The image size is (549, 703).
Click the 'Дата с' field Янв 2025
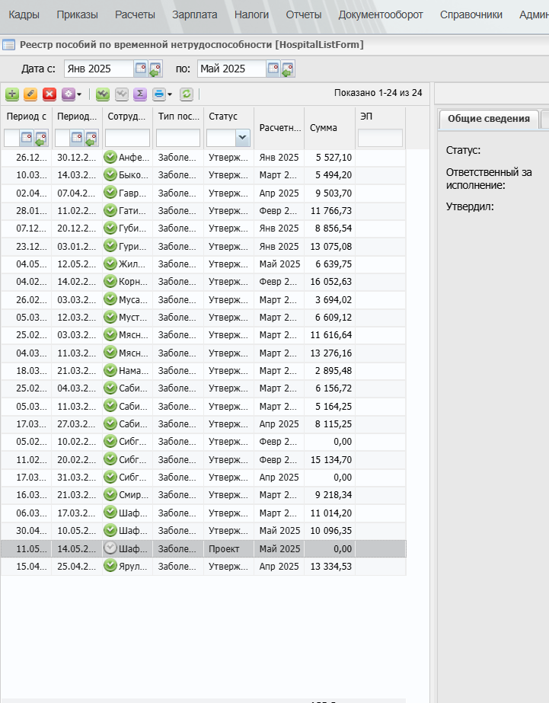pos(99,69)
